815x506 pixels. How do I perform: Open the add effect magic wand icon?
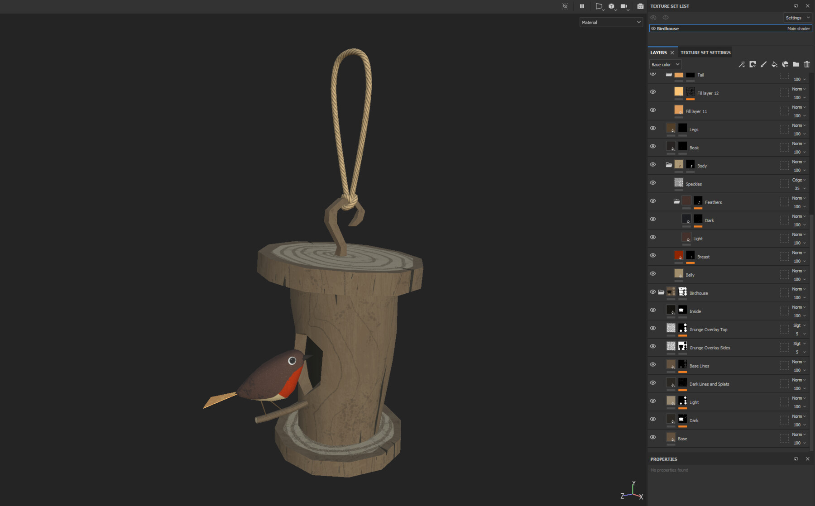click(742, 64)
